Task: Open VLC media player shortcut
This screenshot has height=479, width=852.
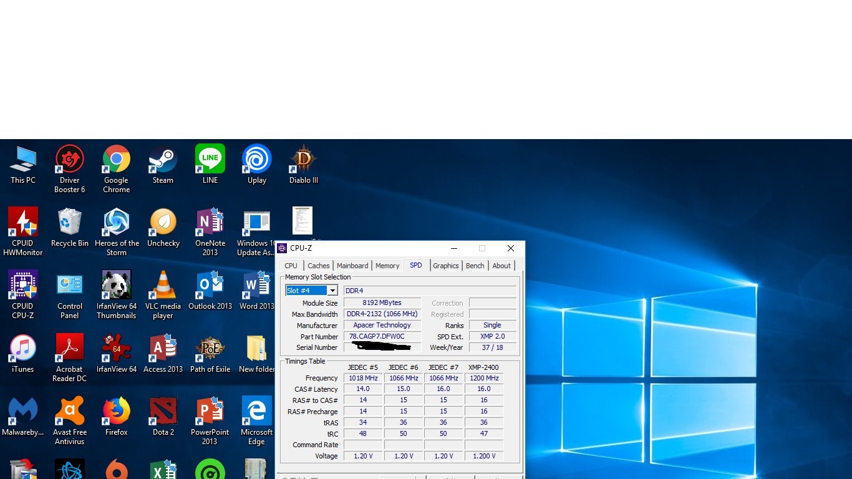Action: tap(163, 295)
